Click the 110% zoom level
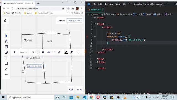The image size is (177, 100). (79, 89)
